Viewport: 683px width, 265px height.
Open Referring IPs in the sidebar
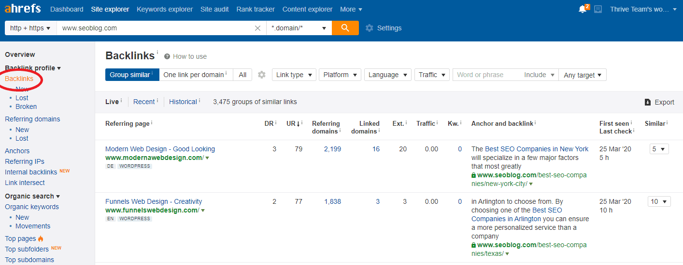click(25, 161)
